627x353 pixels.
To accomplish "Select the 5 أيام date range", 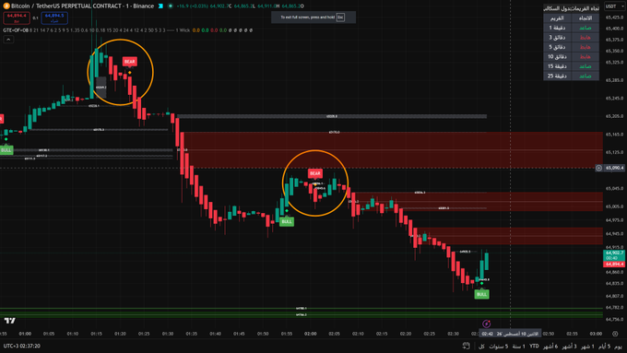I will tap(605, 347).
